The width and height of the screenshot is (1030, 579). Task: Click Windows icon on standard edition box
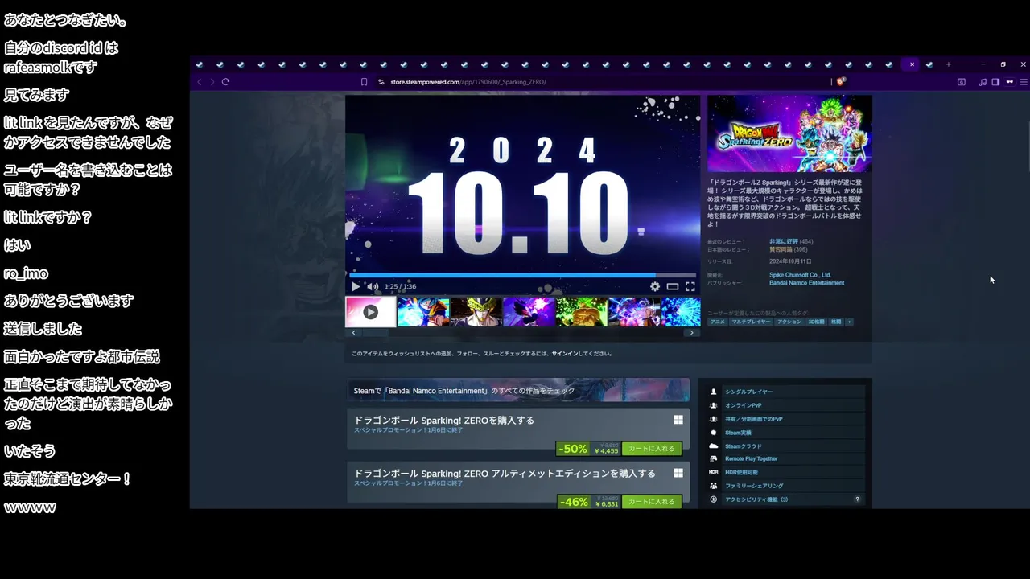[x=678, y=420]
